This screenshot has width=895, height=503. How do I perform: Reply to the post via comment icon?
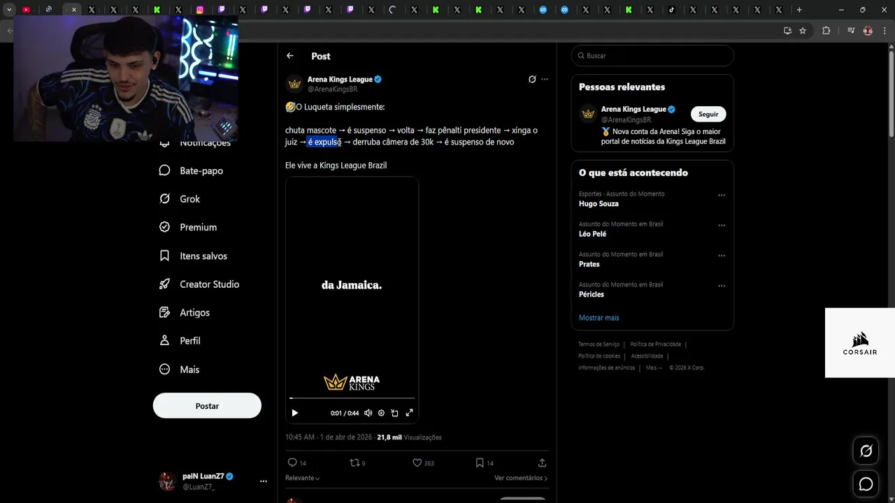pyautogui.click(x=292, y=462)
